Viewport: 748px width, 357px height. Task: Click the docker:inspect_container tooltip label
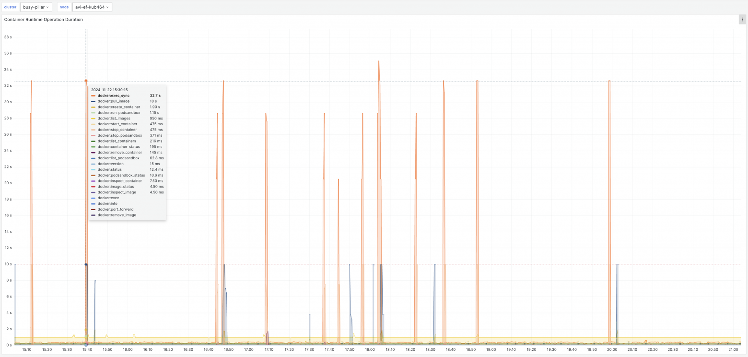[x=120, y=181]
